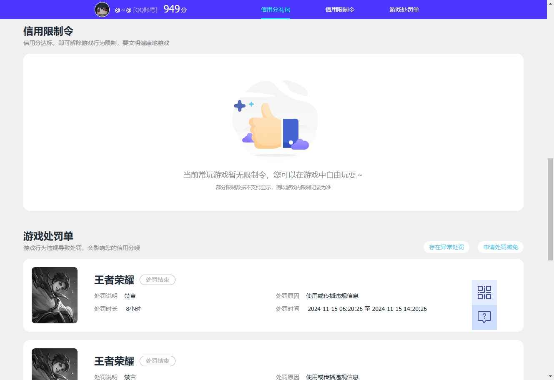Switch to 信用限制令 tab
Image resolution: width=554 pixels, height=380 pixels.
(340, 10)
